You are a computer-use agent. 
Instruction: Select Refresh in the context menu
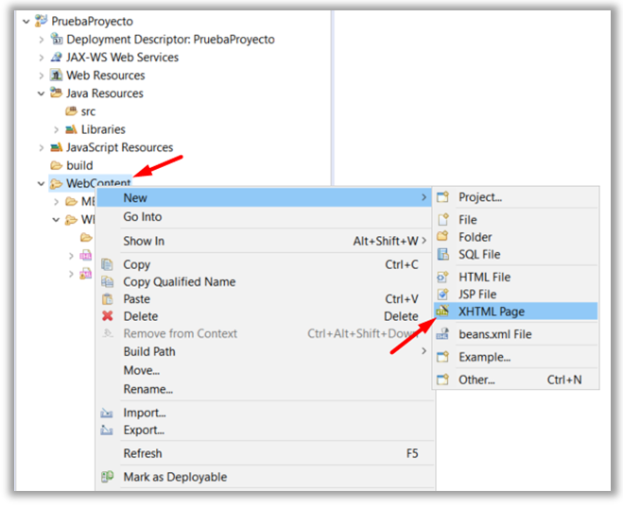click(142, 453)
